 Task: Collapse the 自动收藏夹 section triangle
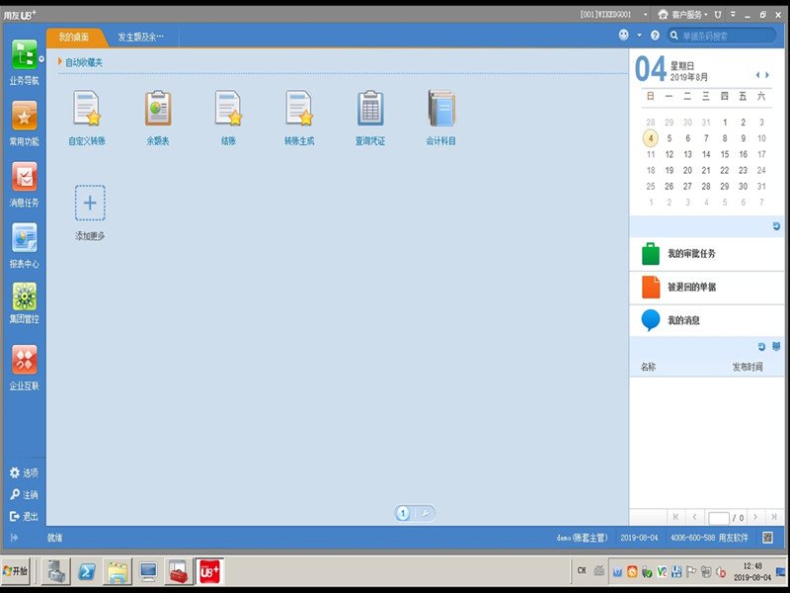pos(60,62)
